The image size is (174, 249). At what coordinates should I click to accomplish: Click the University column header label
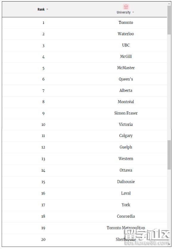124,12
